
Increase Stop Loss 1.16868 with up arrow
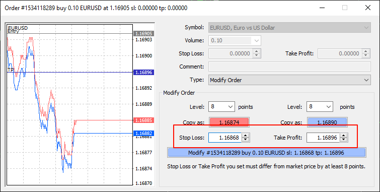[246, 136]
